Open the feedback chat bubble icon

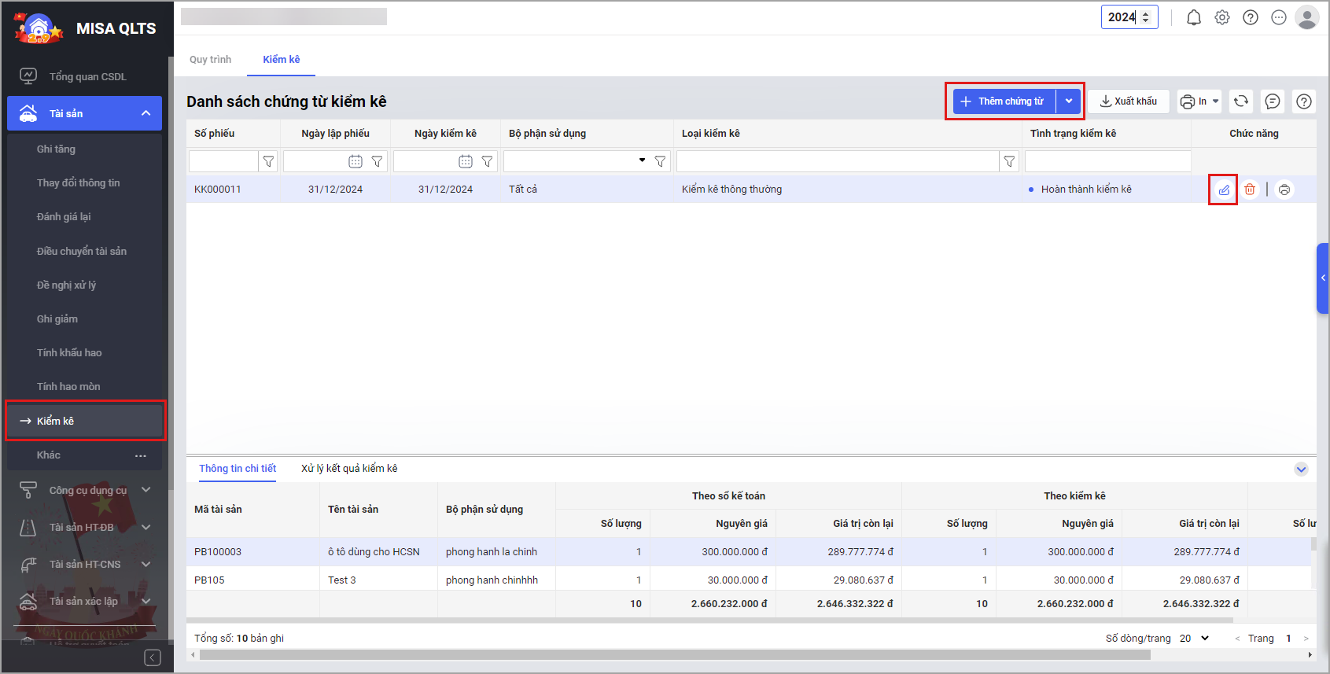[1273, 101]
